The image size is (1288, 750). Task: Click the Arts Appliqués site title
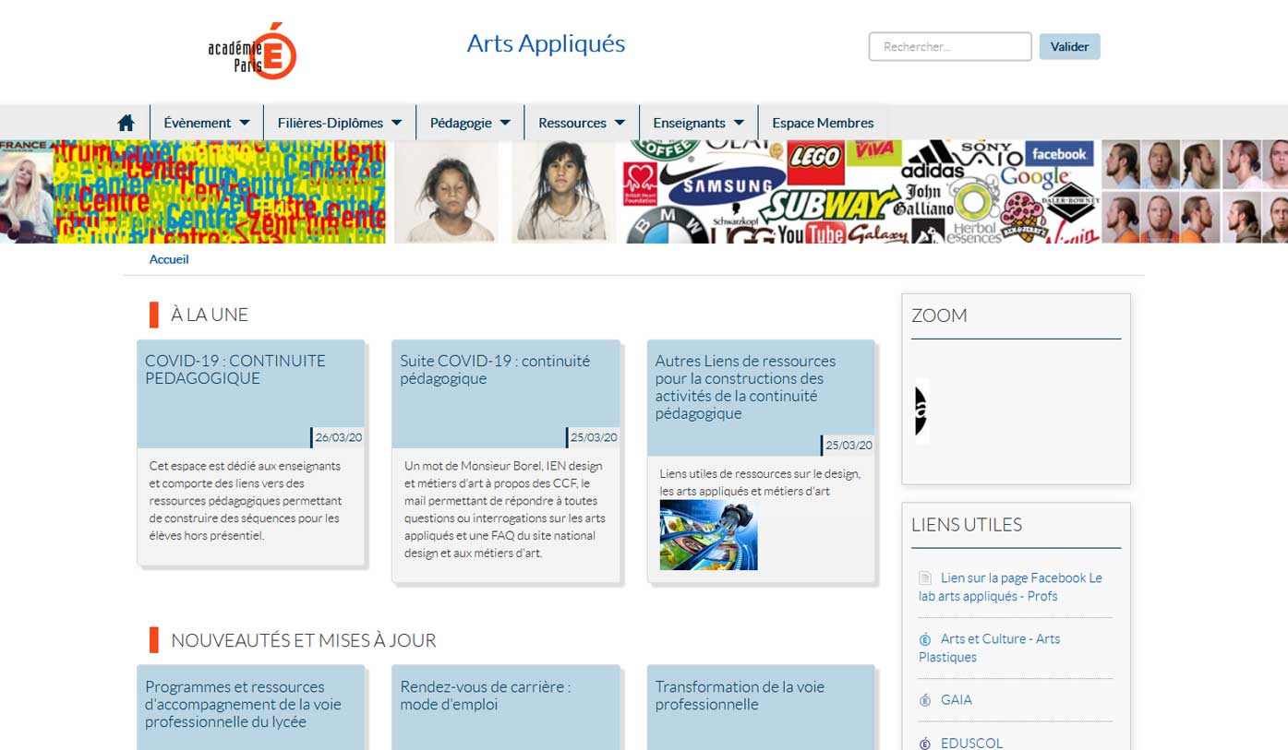point(546,43)
